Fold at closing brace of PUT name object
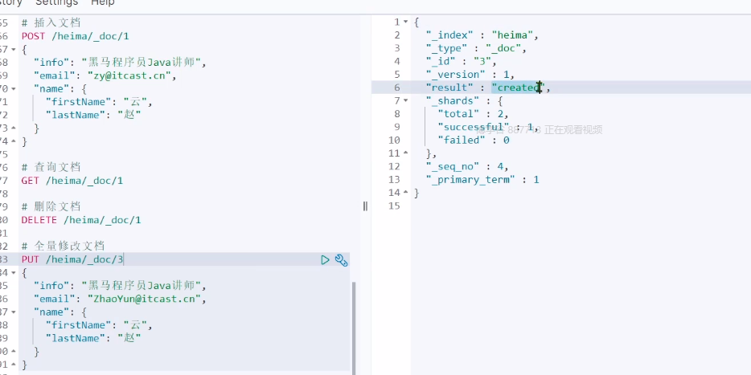Screen dimensions: 751x375 click(14, 352)
